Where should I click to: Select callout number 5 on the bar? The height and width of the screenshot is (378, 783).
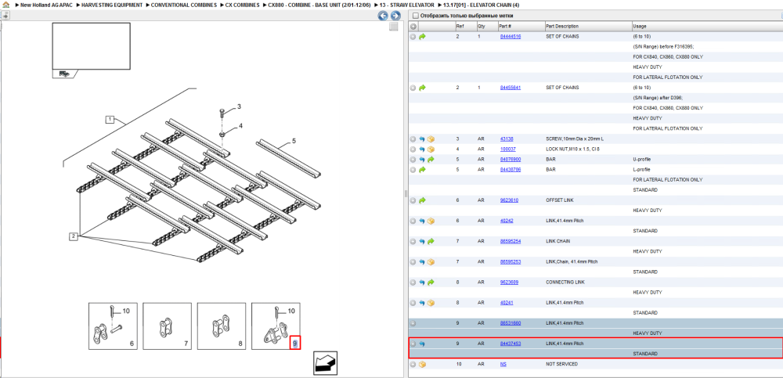coord(294,141)
